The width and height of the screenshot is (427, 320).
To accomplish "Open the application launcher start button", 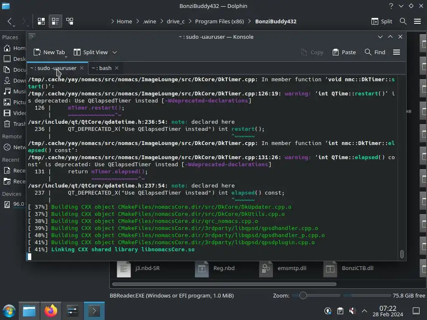I will (x=9, y=311).
